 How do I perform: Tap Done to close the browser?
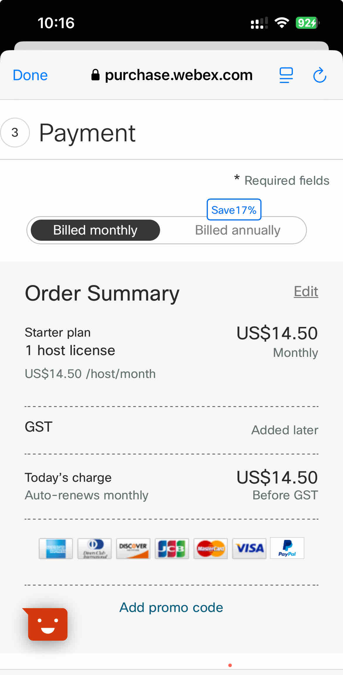30,75
